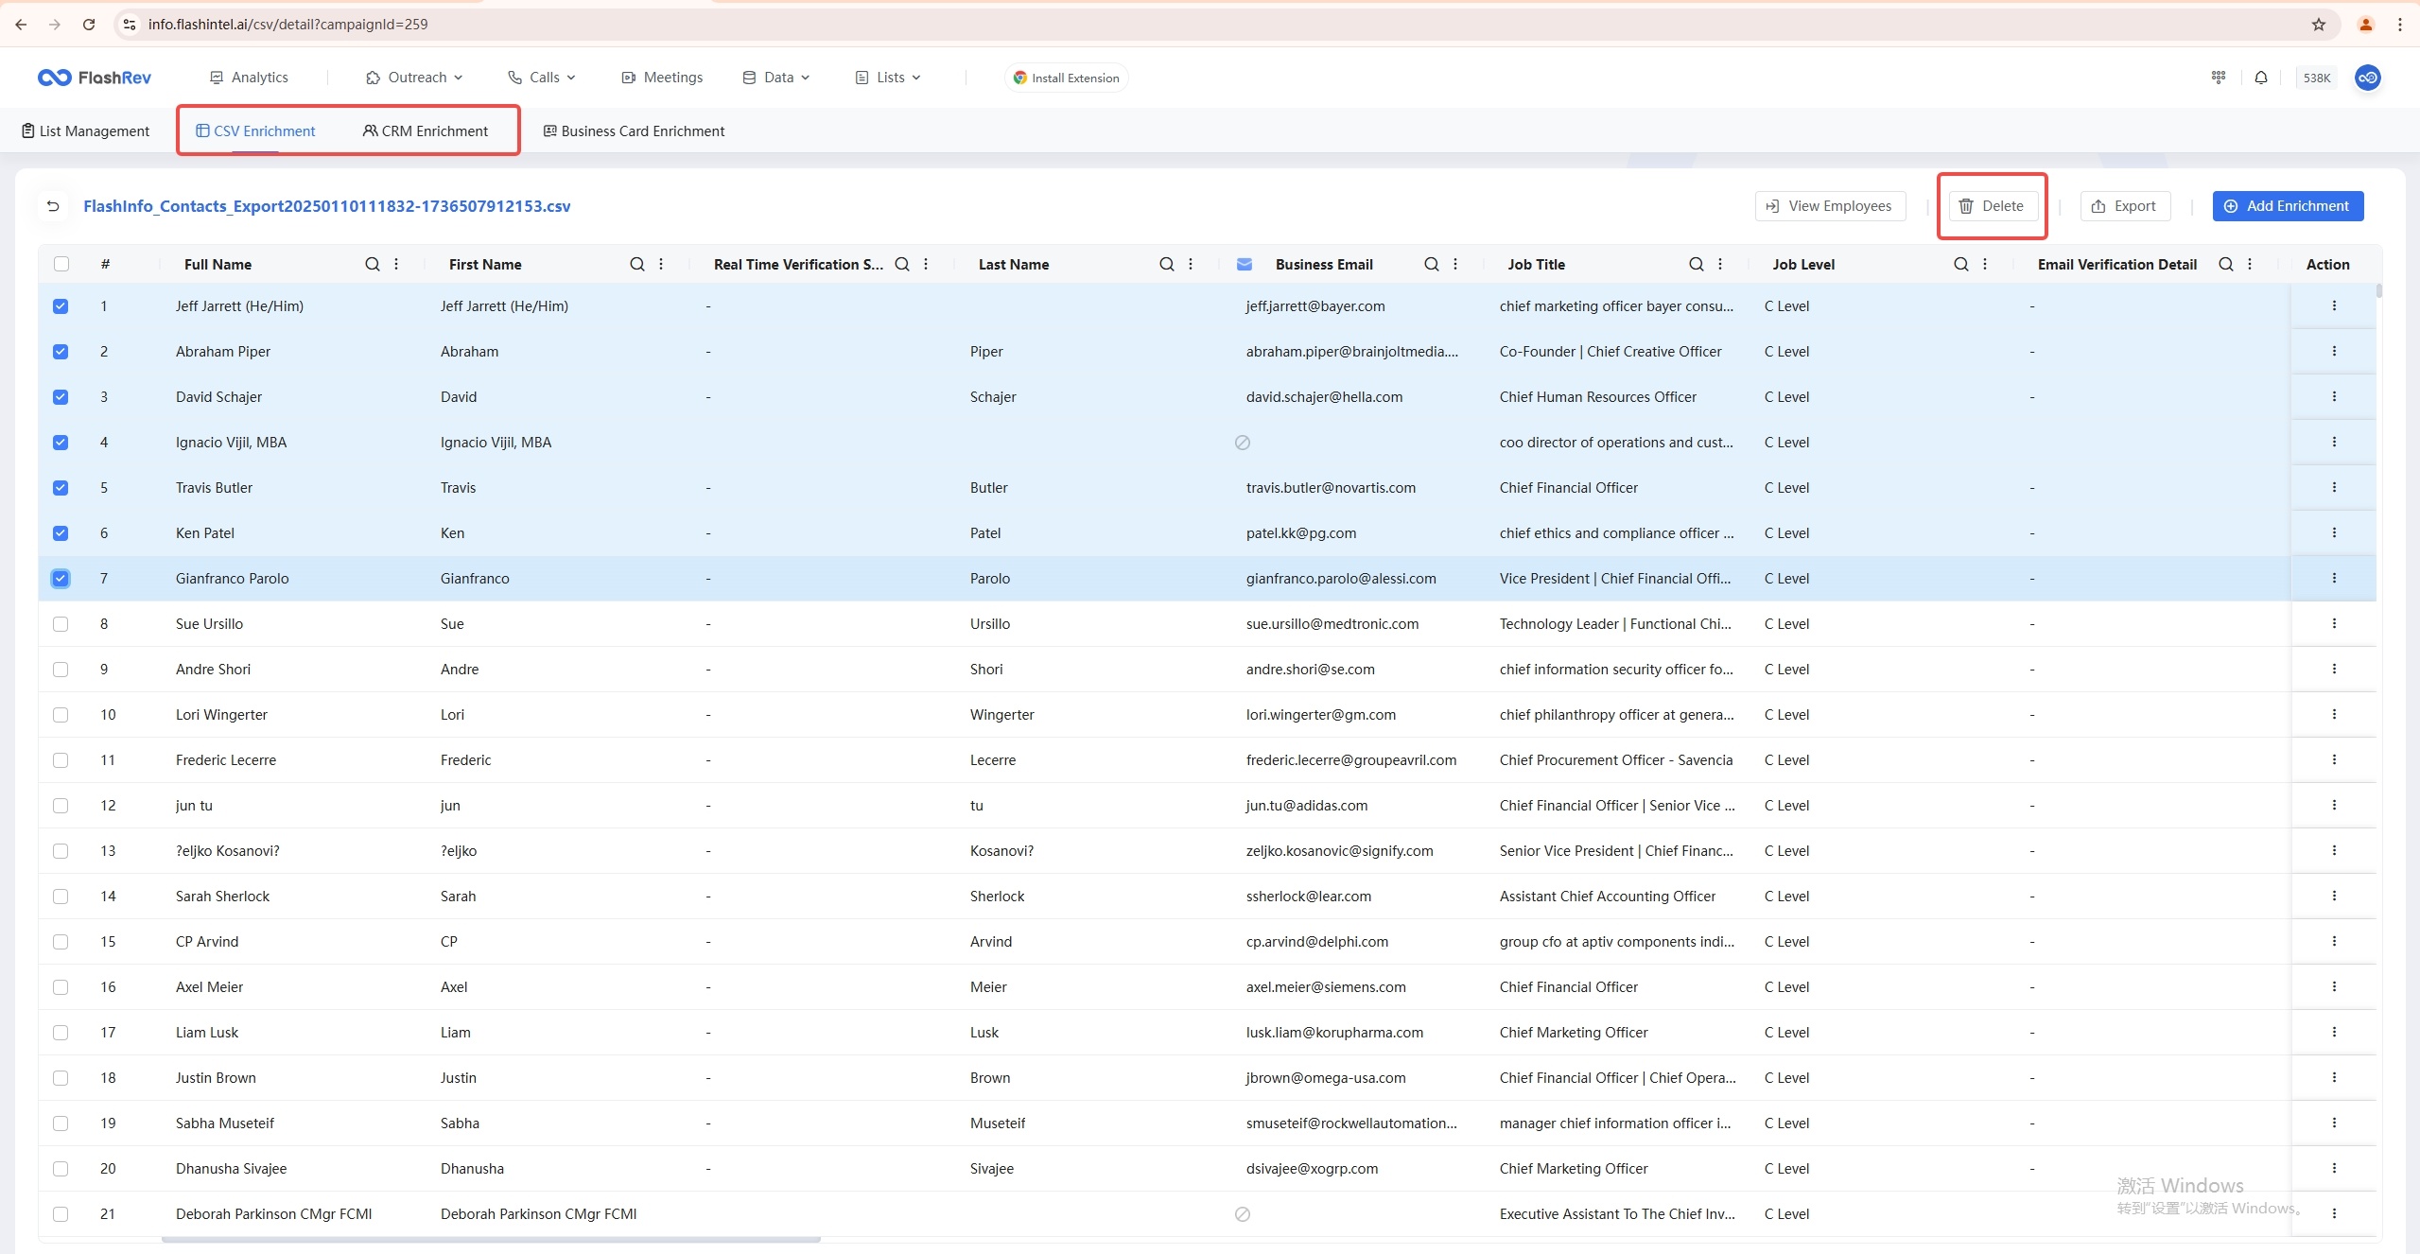
Task: Search the Real Time Verification column
Action: click(x=902, y=265)
